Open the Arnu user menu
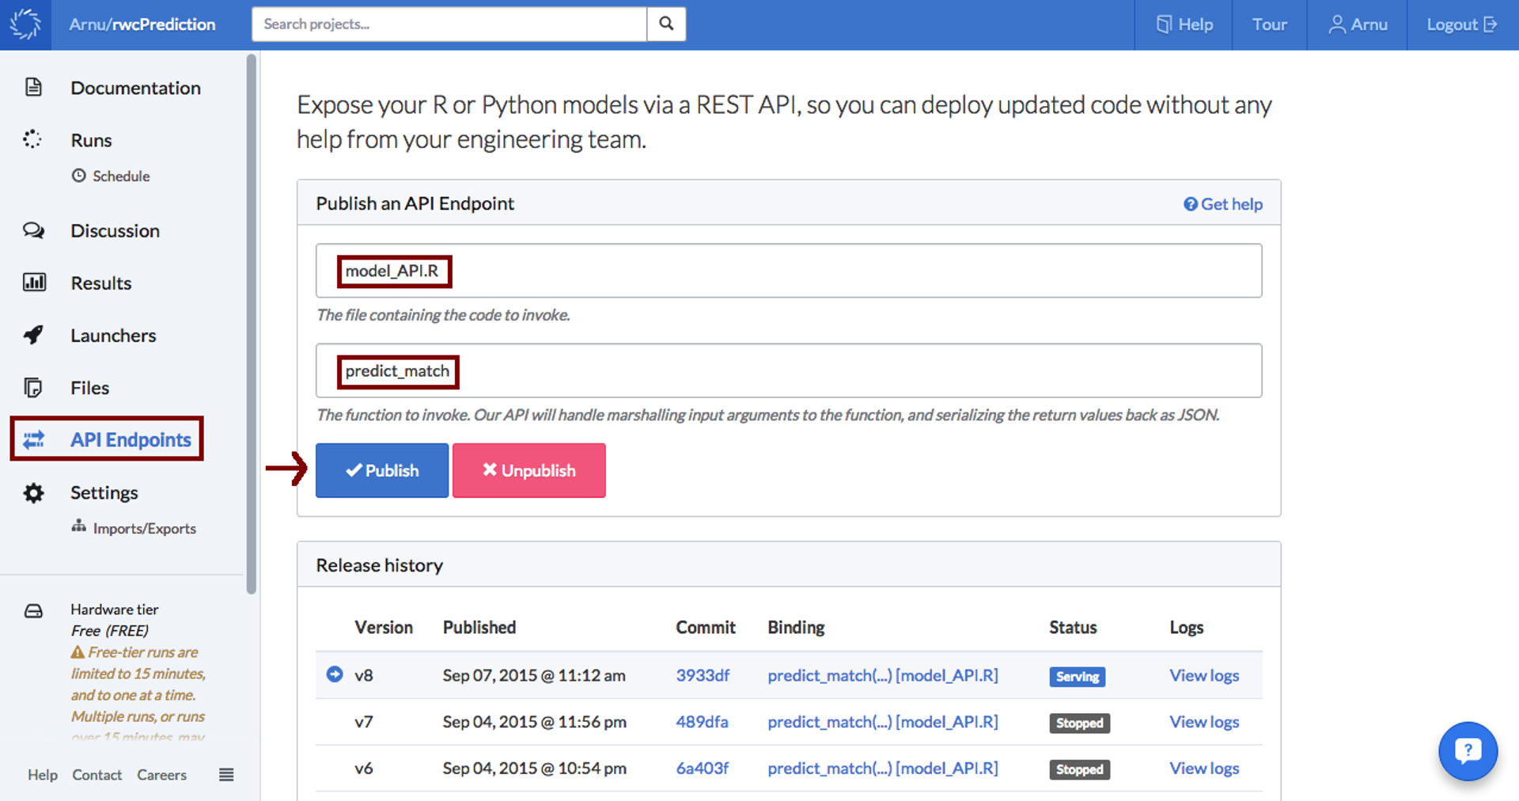This screenshot has width=1519, height=801. point(1358,25)
